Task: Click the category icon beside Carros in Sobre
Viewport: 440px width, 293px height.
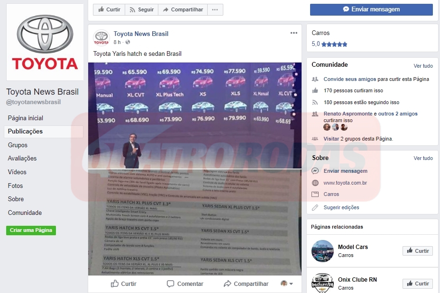Action: [x=315, y=194]
